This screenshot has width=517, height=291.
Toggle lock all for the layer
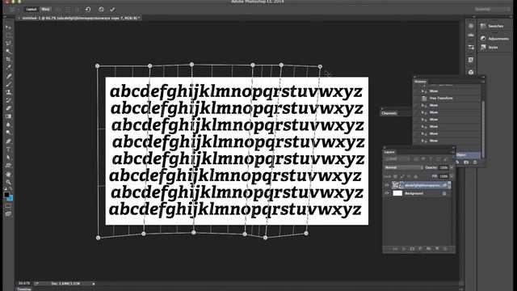pos(416,176)
